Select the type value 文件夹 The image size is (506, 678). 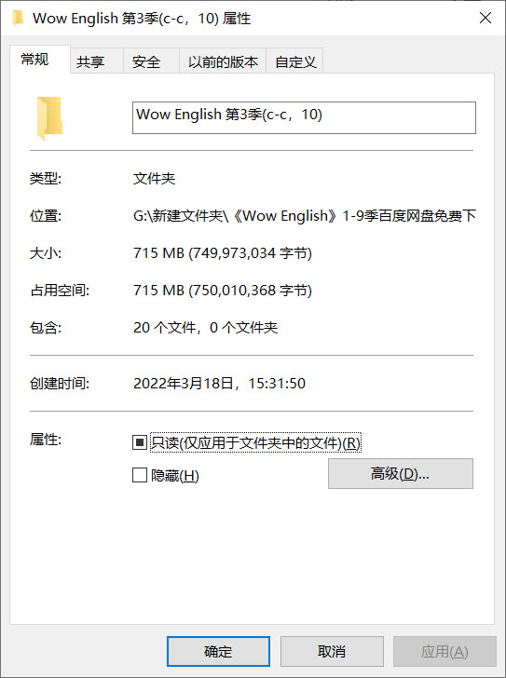pyautogui.click(x=155, y=179)
